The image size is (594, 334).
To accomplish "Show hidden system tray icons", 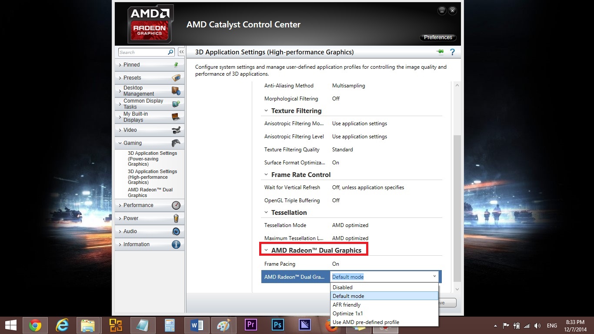I will click(x=496, y=326).
